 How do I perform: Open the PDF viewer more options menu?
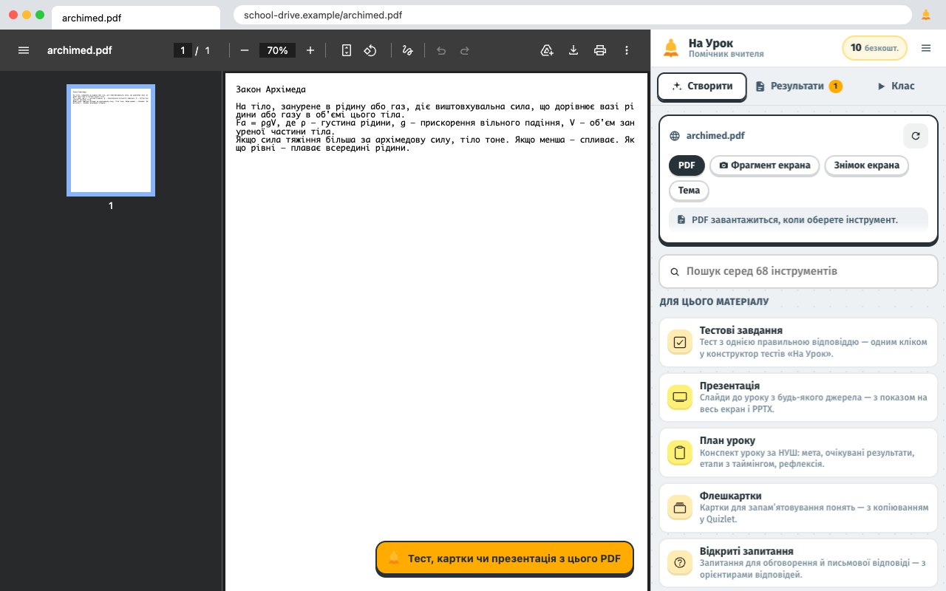627,50
